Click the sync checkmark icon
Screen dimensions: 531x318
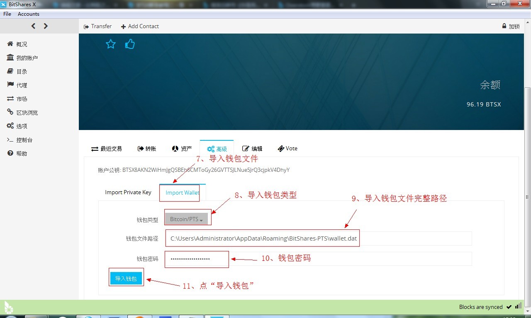pos(509,307)
